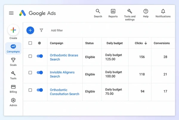Screen dimensions: 179x120
Task: Open the Orthodontic Consultation Search campaign link
Action: coord(65,92)
